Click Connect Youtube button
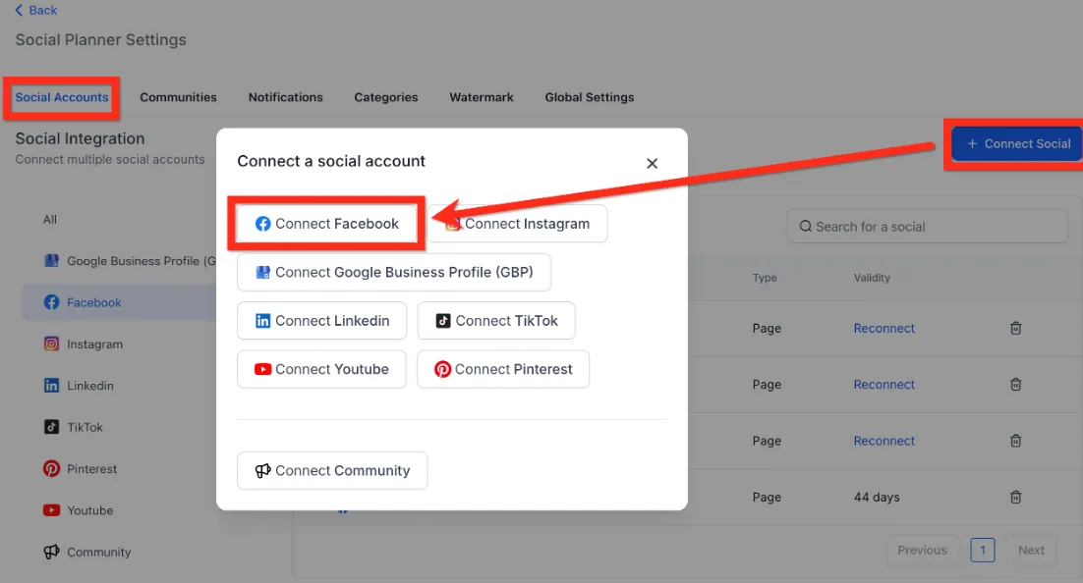 click(322, 369)
